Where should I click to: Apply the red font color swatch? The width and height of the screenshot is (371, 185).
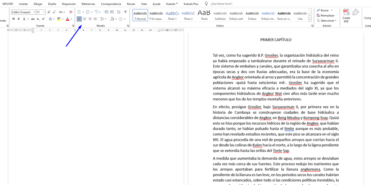pos(67,19)
